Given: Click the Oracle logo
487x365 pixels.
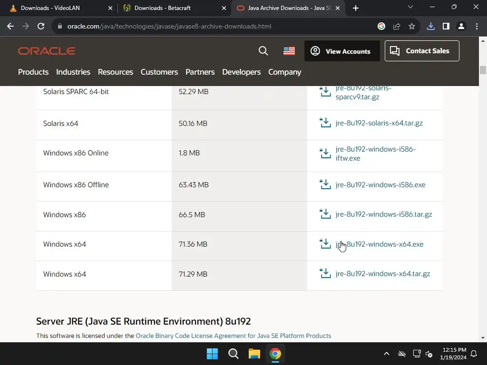Looking at the screenshot, I should coord(47,51).
